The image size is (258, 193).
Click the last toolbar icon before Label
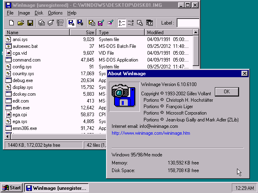coord(150,23)
